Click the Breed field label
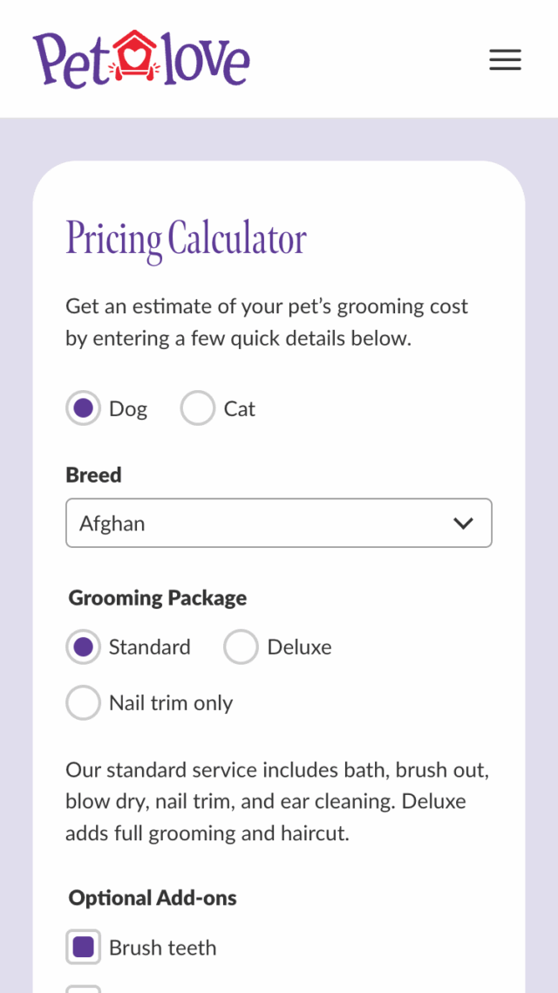Image resolution: width=558 pixels, height=993 pixels. click(93, 475)
